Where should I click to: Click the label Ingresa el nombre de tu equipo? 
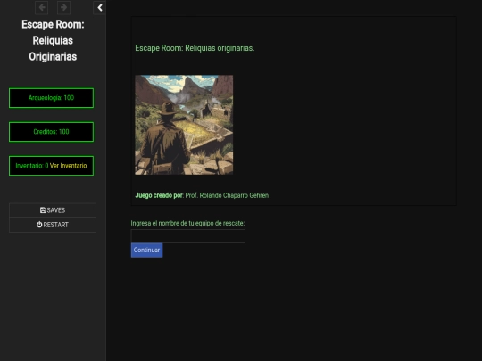187,223
